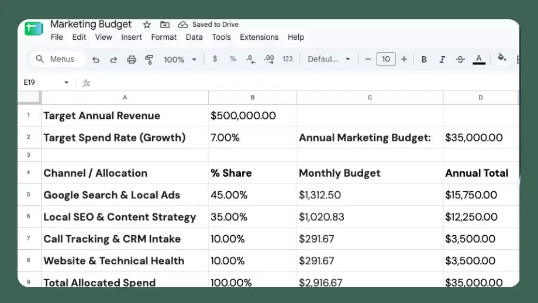Image resolution: width=538 pixels, height=303 pixels.
Task: Click the $12,250.00 cell
Action: click(481, 217)
